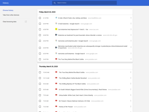Viewport: 149px width, 112px height.
Task: Click external link icon beside Clear browsing data
Action: click(x=26, y=22)
